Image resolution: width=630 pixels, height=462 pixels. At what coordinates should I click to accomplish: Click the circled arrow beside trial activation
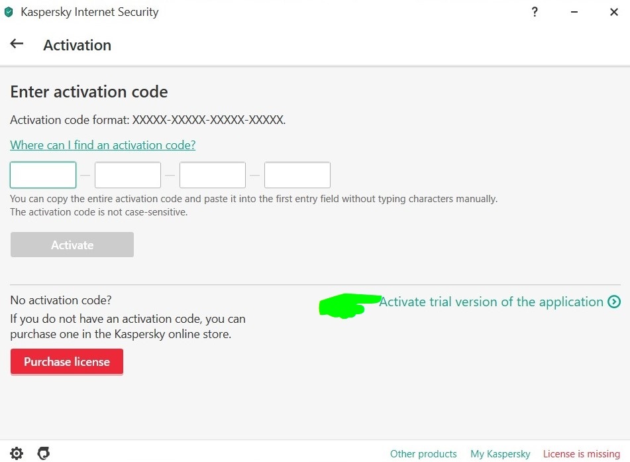click(x=614, y=302)
